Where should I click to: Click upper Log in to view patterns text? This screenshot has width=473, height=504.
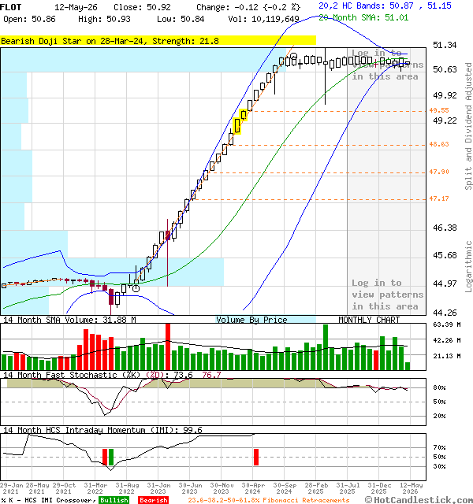click(385, 65)
